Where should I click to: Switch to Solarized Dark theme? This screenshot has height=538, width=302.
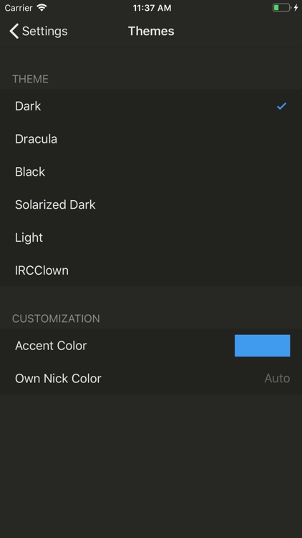(x=151, y=205)
